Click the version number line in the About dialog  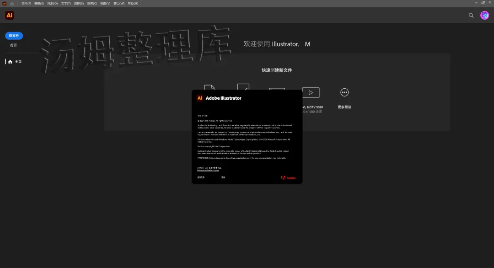(x=202, y=116)
